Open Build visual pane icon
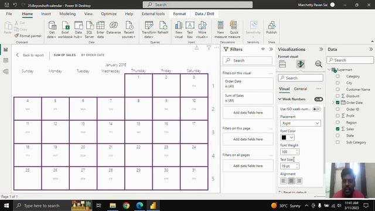Viewport: 375px width, 211px height. coord(282,64)
